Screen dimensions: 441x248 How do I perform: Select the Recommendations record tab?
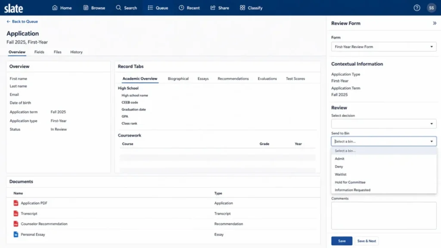[x=233, y=79]
